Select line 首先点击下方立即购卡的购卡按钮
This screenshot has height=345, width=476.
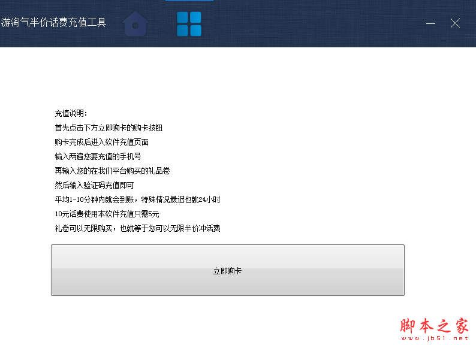[x=109, y=128]
